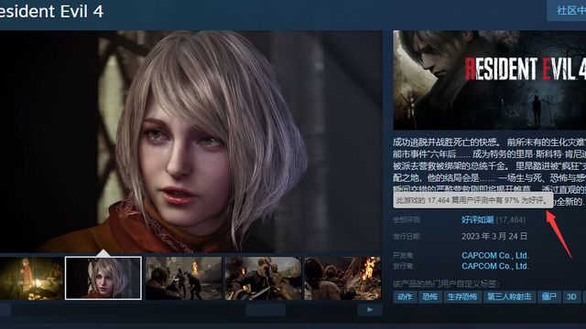Click the left arrow of the screenshot strip
Image resolution: width=586 pixels, height=329 pixels.
coord(5,310)
